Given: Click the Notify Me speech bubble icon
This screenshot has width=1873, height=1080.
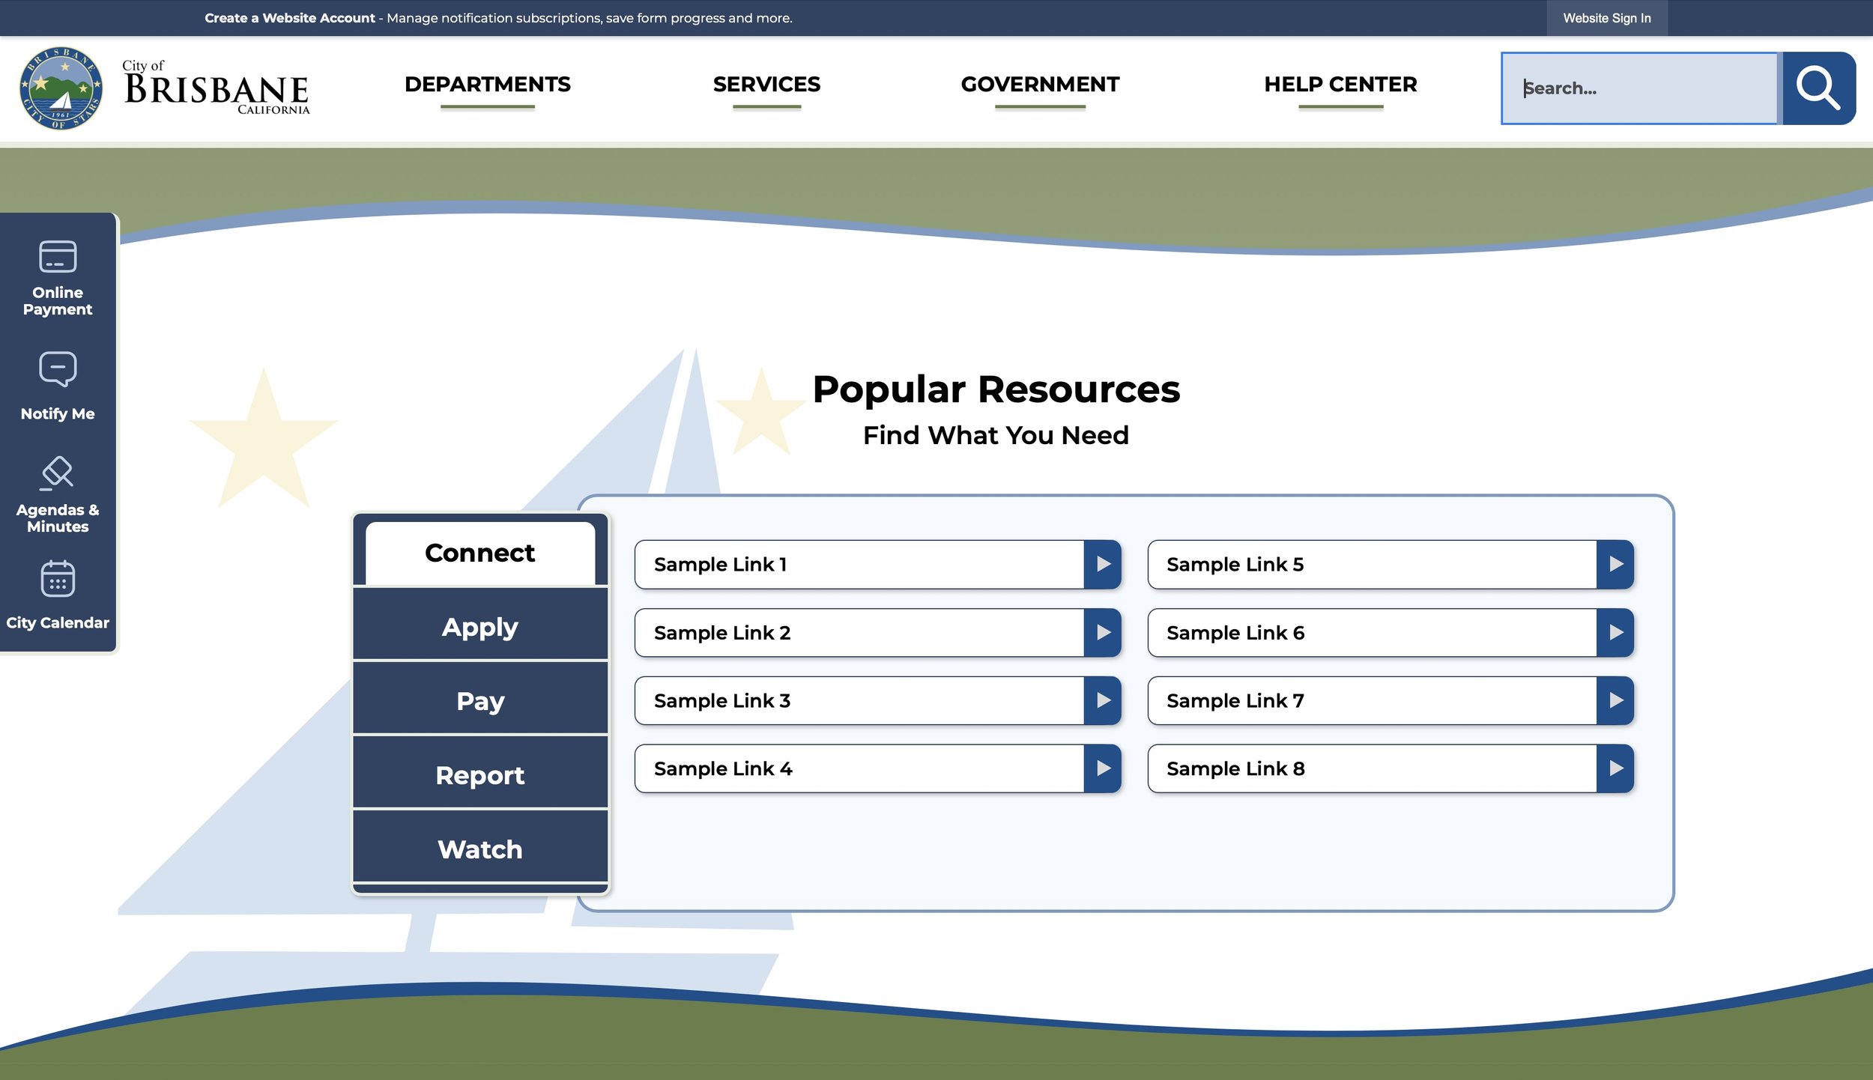Looking at the screenshot, I should (x=58, y=369).
